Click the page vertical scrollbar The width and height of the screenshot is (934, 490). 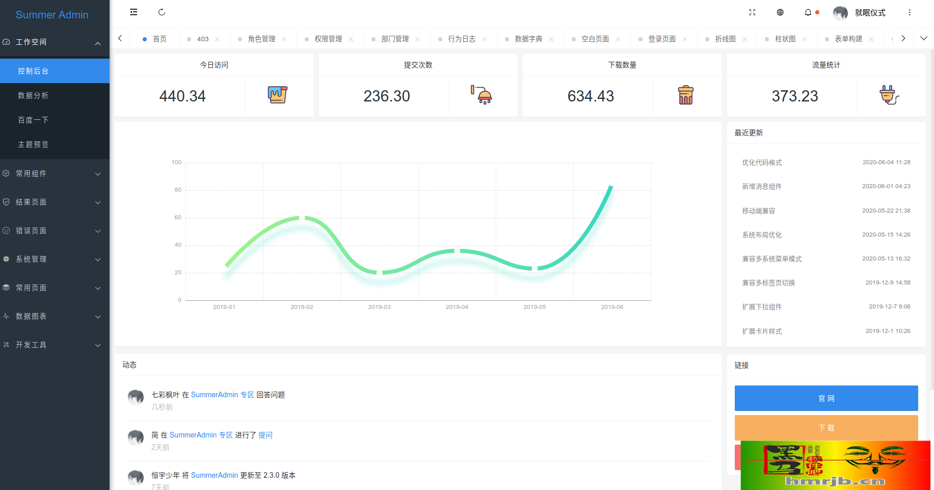click(x=932, y=219)
